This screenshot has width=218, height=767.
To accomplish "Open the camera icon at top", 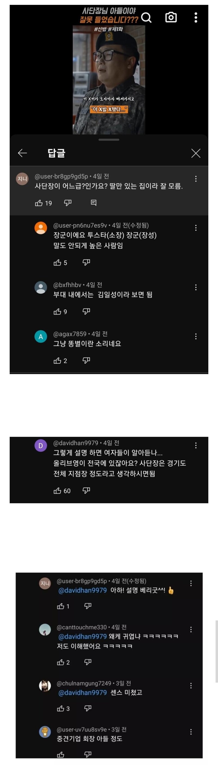I will coord(171,17).
